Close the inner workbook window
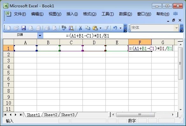186x126 pixels. pyautogui.click(x=180, y=20)
